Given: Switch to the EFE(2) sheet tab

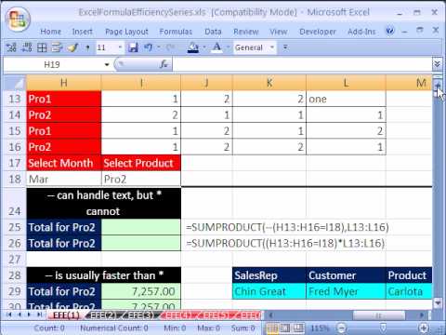Looking at the screenshot, I should tap(103, 315).
